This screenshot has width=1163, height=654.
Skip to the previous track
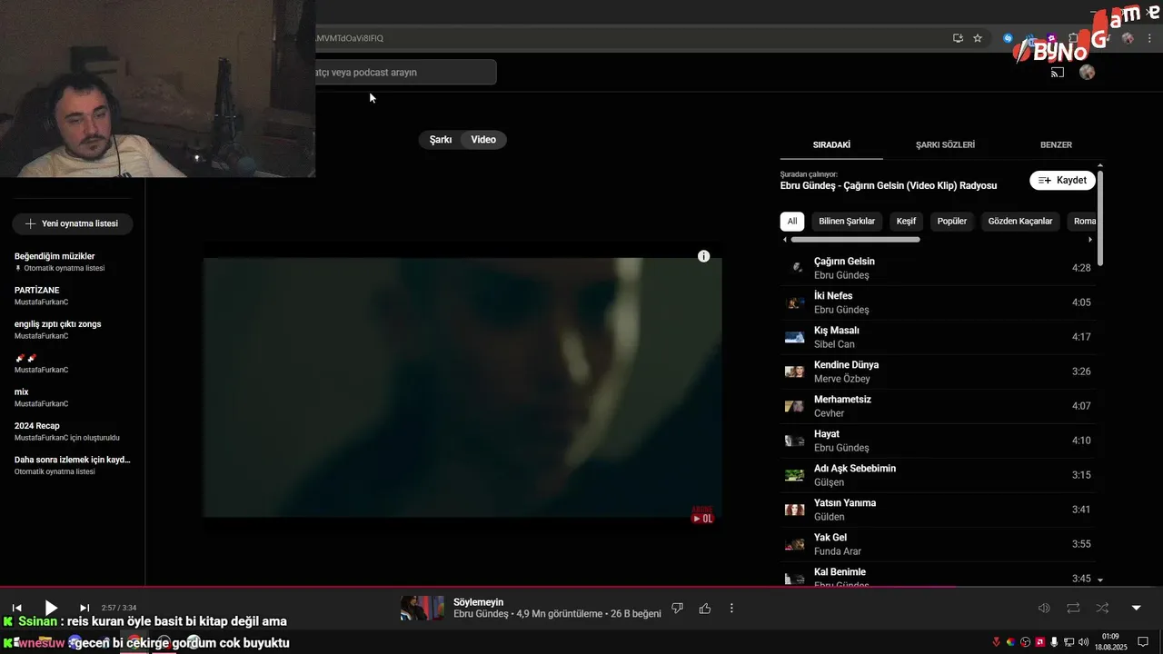pyautogui.click(x=16, y=608)
